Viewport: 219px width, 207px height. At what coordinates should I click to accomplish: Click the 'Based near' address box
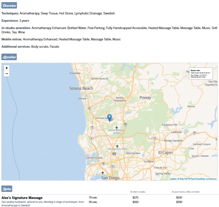click(x=201, y=73)
